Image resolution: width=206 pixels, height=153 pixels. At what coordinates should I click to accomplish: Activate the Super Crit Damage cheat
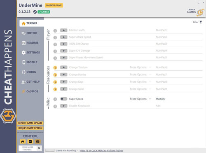point(64,51)
